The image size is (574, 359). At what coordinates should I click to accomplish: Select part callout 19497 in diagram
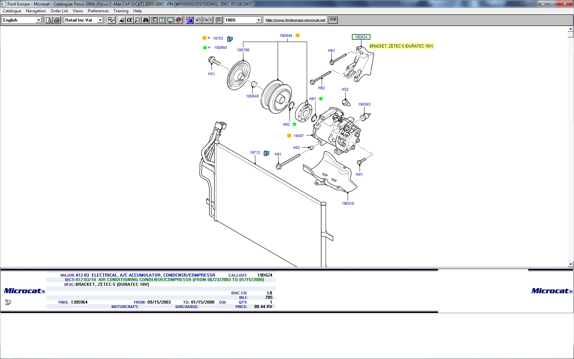click(298, 136)
